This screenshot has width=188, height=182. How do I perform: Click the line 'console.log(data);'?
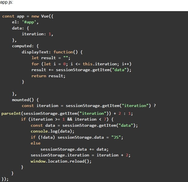(53, 131)
